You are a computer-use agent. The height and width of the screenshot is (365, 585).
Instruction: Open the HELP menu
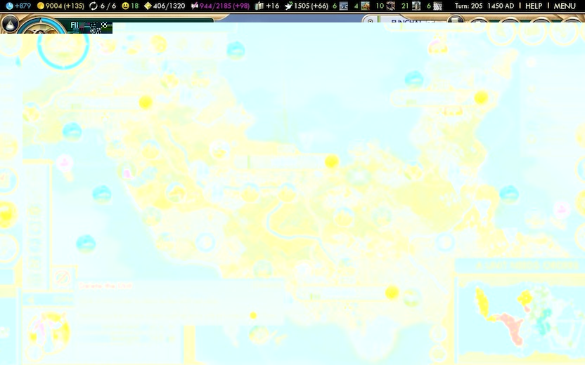point(534,6)
